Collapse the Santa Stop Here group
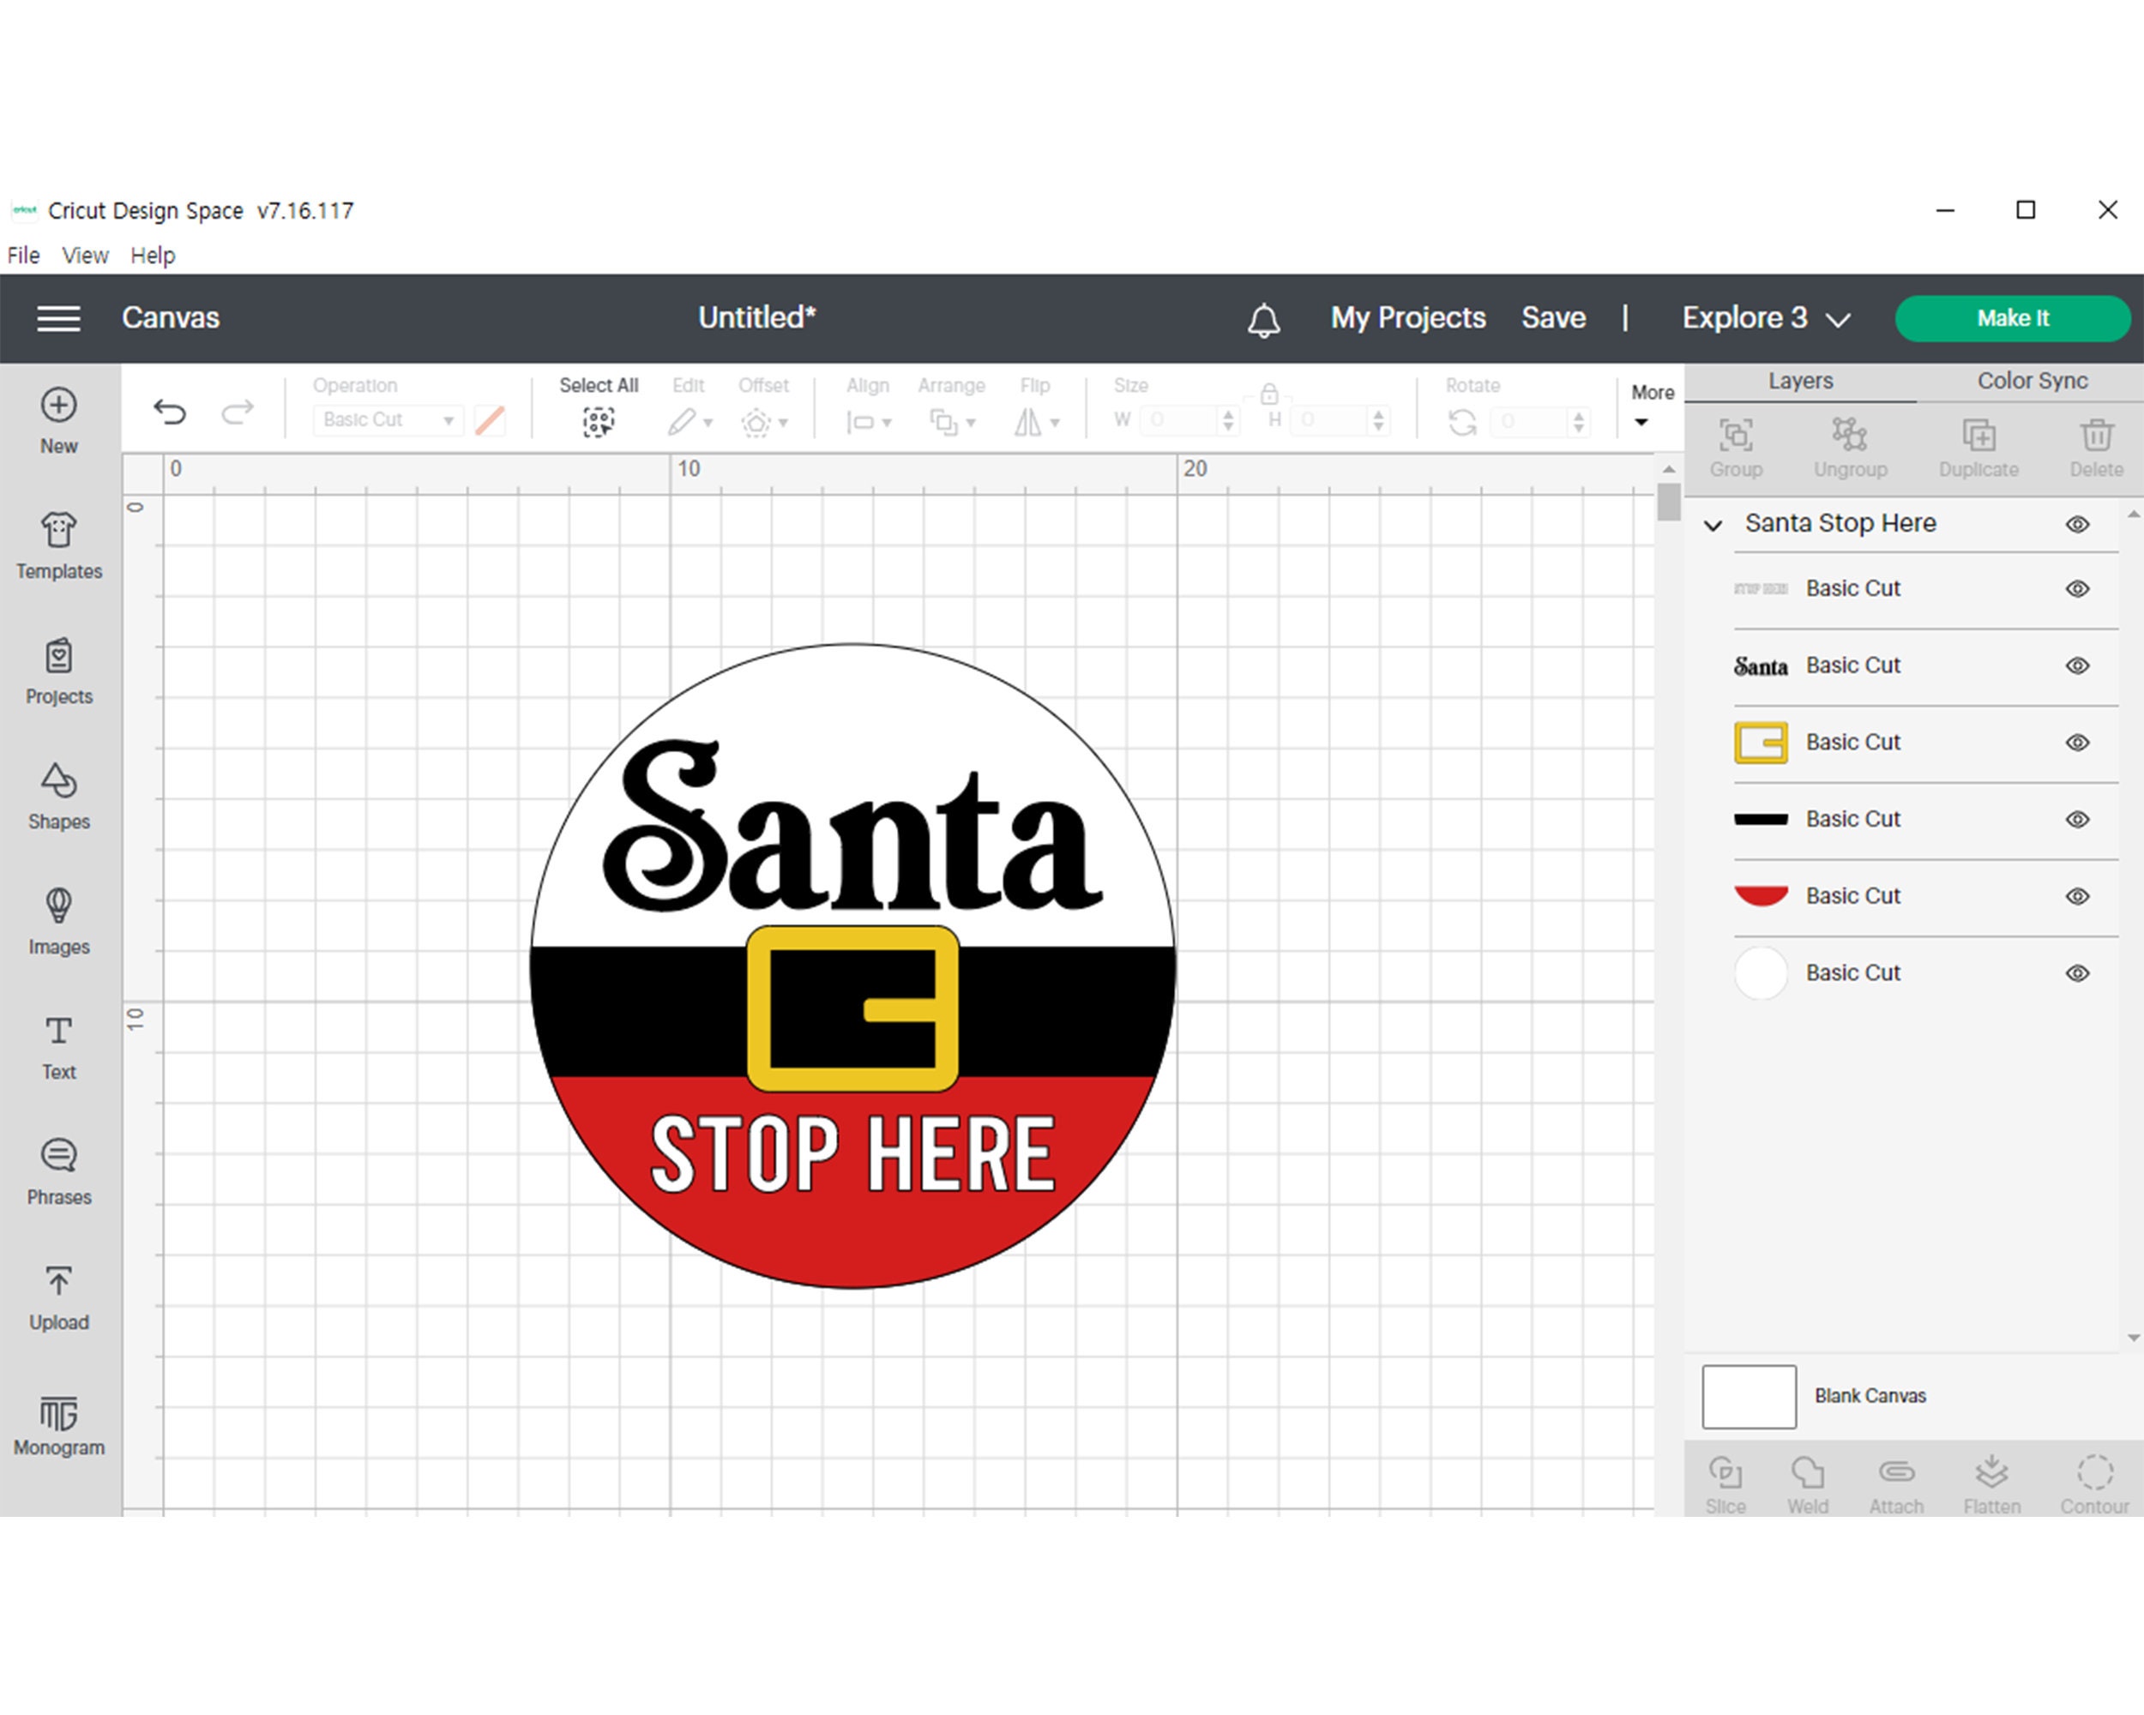This screenshot has height=1715, width=2144. pyautogui.click(x=1713, y=524)
